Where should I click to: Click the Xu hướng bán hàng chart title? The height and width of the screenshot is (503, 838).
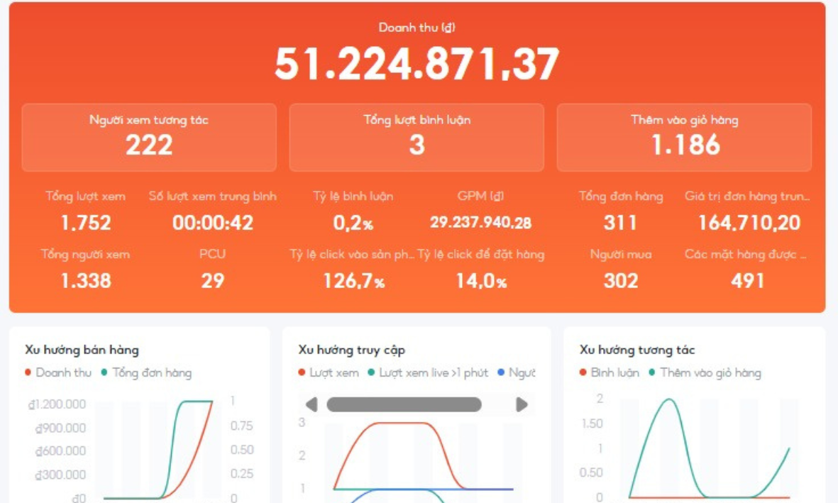pyautogui.click(x=82, y=350)
